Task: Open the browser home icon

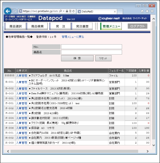Action: pos(142,11)
